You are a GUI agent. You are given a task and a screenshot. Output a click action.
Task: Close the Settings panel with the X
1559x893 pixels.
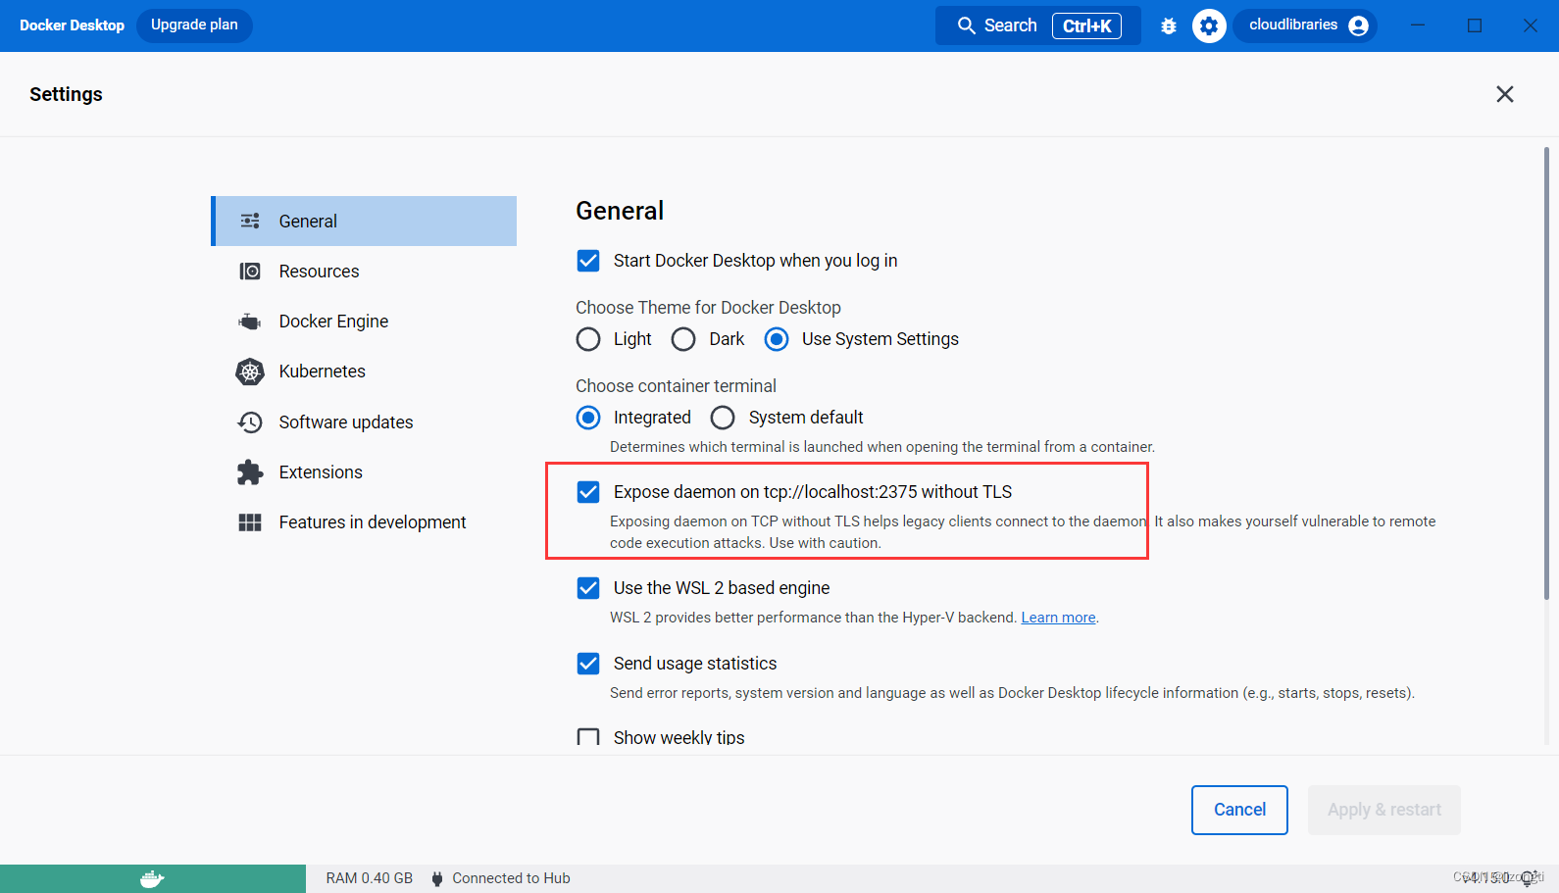click(x=1505, y=94)
